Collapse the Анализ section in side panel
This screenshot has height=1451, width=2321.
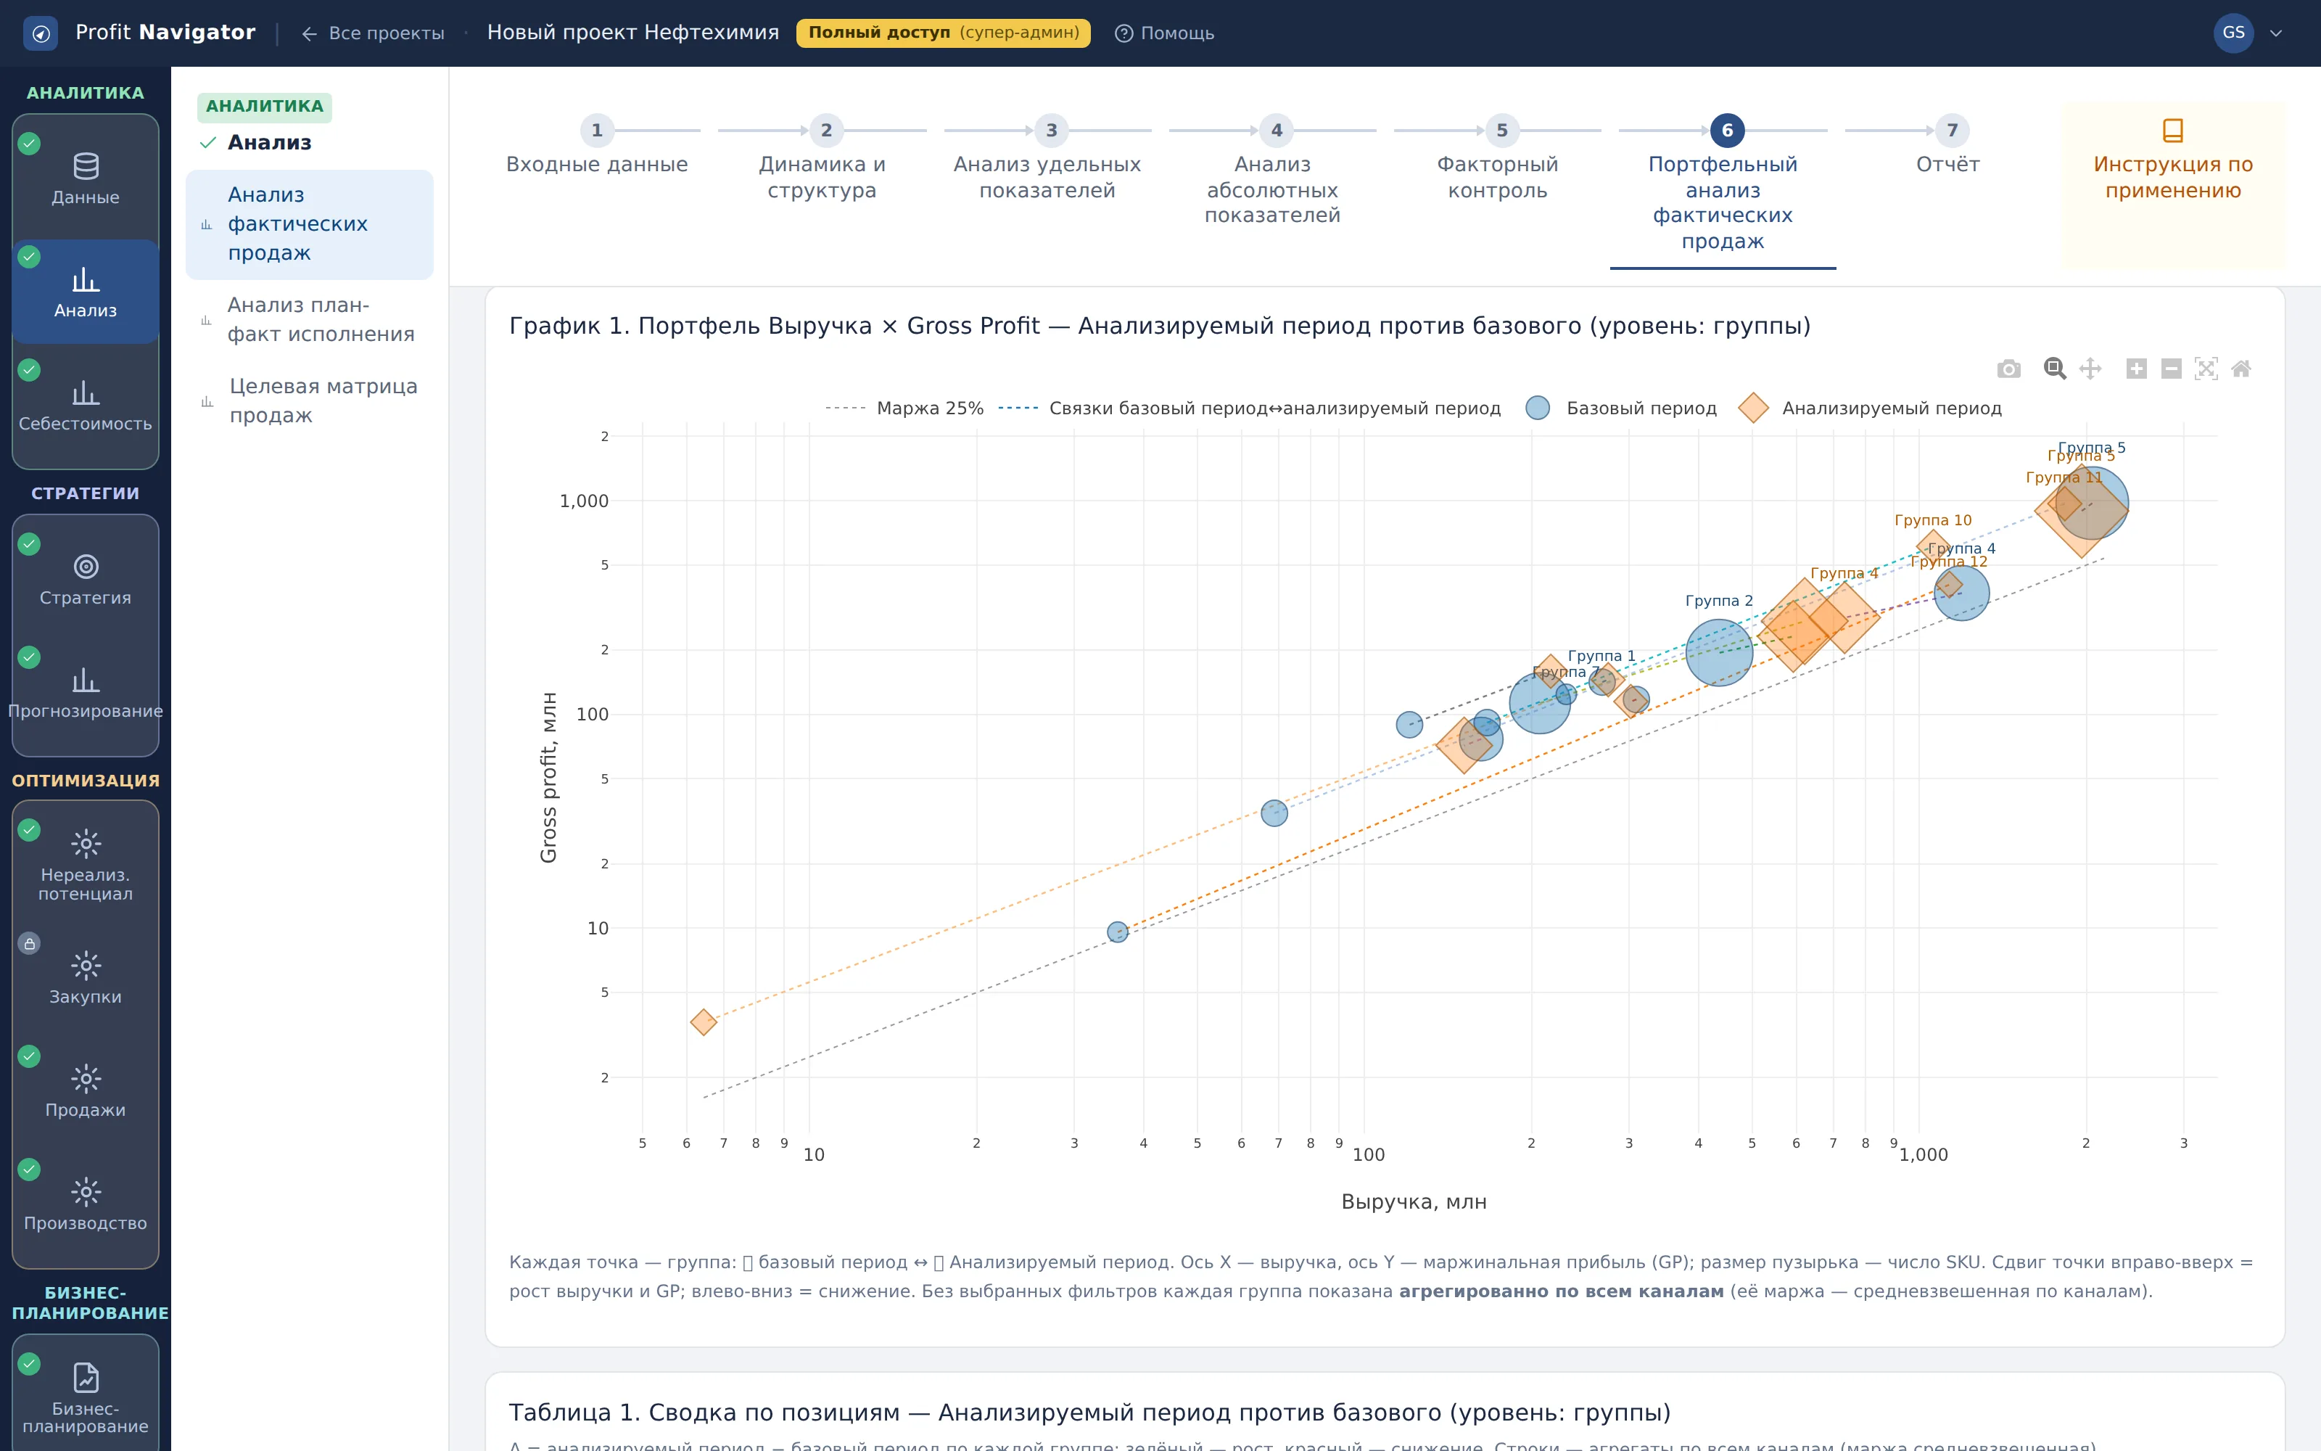click(x=255, y=143)
